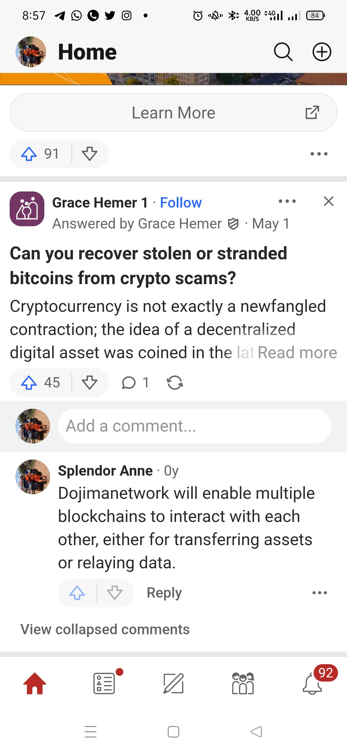
Task: Dismiss Grace Hemer's post with X
Action: [x=328, y=201]
